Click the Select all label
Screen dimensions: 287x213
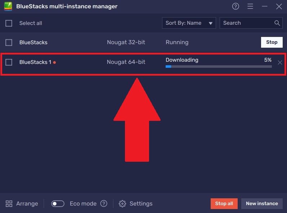(31, 23)
